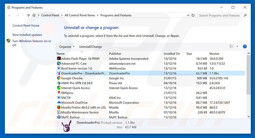Image resolution: width=255 pixels, height=138 pixels.
Task: Click Itibiti Inc. publisher cell
Action: pyautogui.click(x=115, y=97)
